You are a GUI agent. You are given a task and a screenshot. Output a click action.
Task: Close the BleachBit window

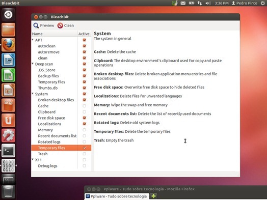36,17
